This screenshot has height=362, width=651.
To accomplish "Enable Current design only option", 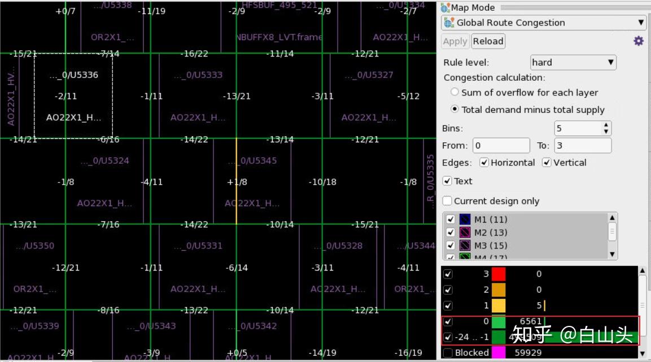I will (x=447, y=201).
